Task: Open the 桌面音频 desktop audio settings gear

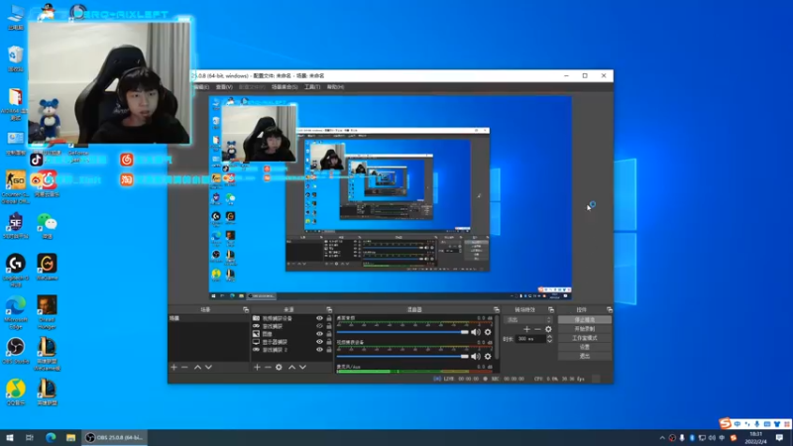Action: pos(488,332)
